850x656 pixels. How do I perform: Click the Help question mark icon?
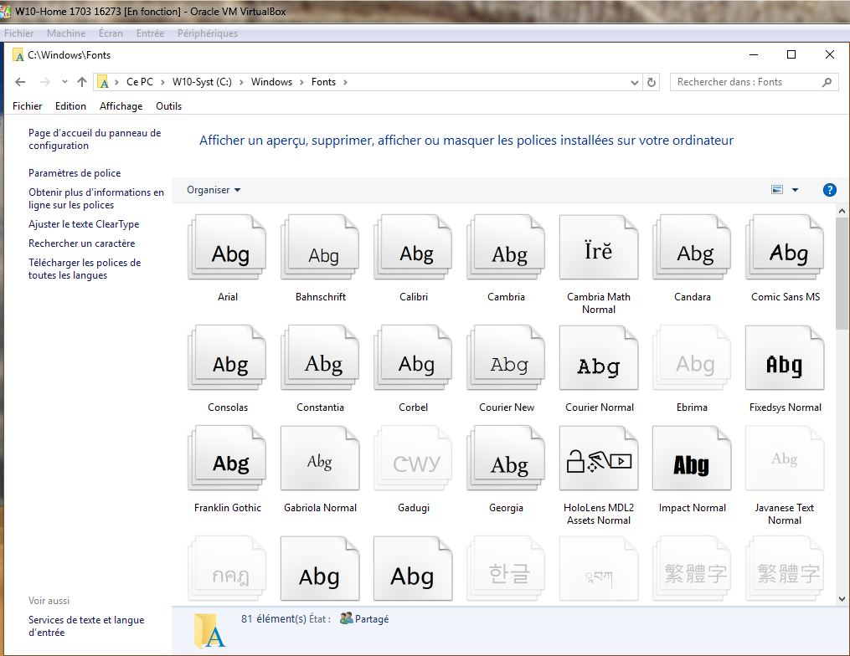tap(829, 190)
